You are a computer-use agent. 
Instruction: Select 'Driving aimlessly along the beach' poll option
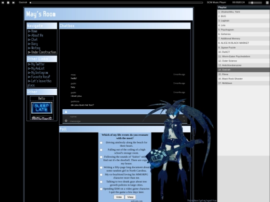[x=101, y=143]
